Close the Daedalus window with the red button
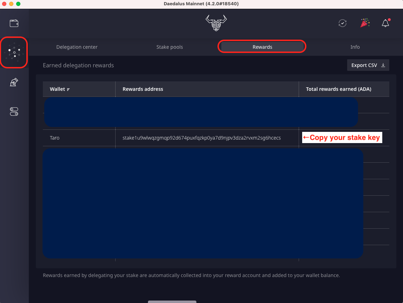403x303 pixels. click(4, 4)
